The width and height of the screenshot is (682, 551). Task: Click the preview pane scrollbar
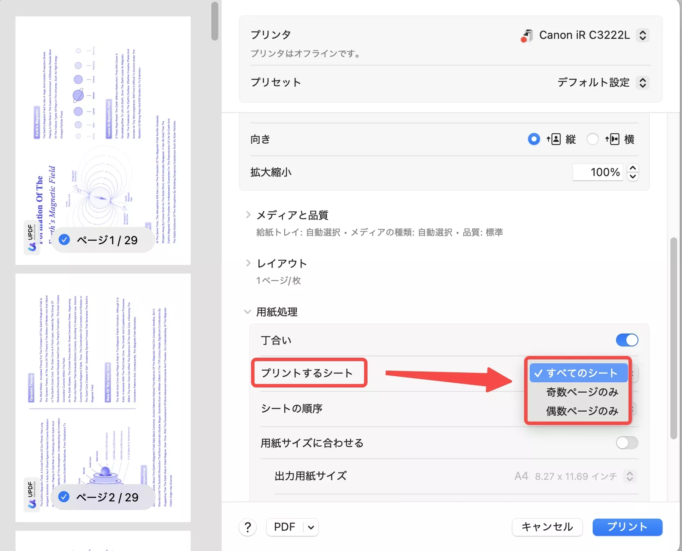215,22
